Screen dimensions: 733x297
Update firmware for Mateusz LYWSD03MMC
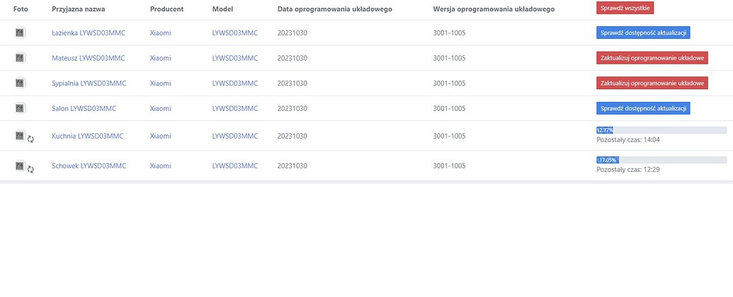(652, 58)
